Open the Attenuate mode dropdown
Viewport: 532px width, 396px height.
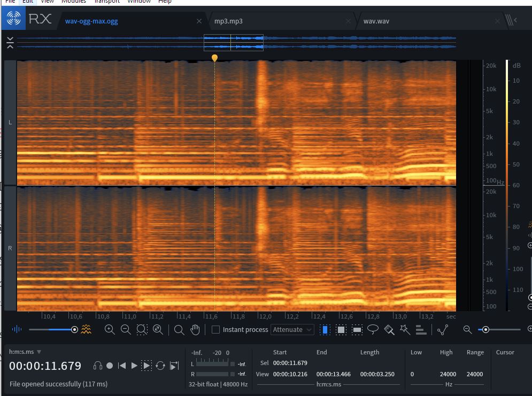tap(292, 330)
